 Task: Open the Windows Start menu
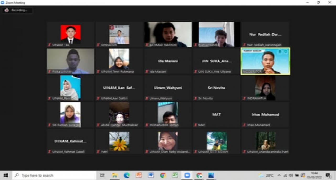(x=6, y=175)
